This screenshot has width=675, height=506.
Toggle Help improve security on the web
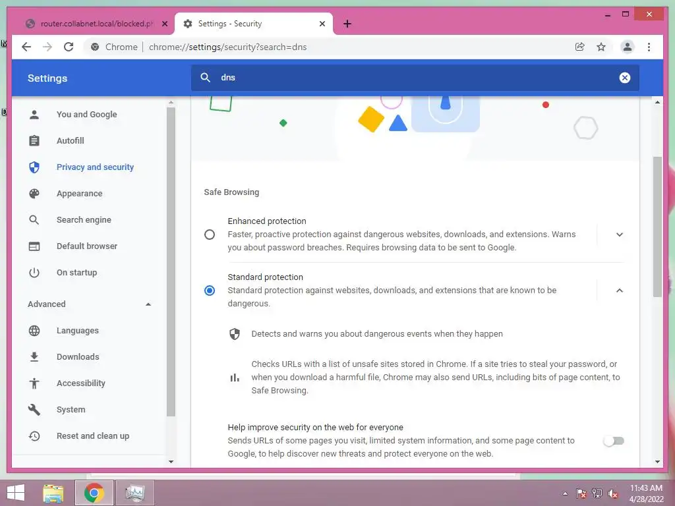(x=614, y=441)
